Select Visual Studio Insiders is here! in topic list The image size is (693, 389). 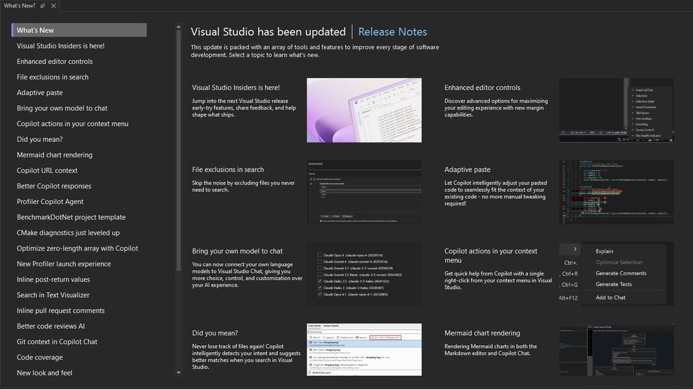61,46
